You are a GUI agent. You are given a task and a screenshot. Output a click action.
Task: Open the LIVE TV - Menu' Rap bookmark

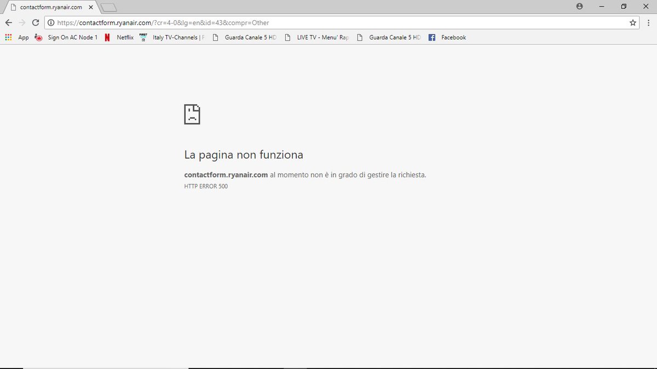[x=316, y=37]
